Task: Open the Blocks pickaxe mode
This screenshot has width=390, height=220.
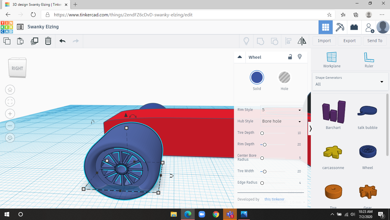Action: (340, 27)
